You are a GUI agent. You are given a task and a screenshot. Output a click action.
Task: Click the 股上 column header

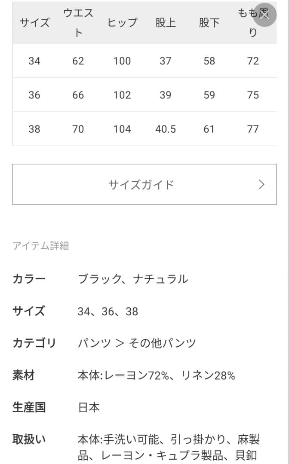click(166, 22)
